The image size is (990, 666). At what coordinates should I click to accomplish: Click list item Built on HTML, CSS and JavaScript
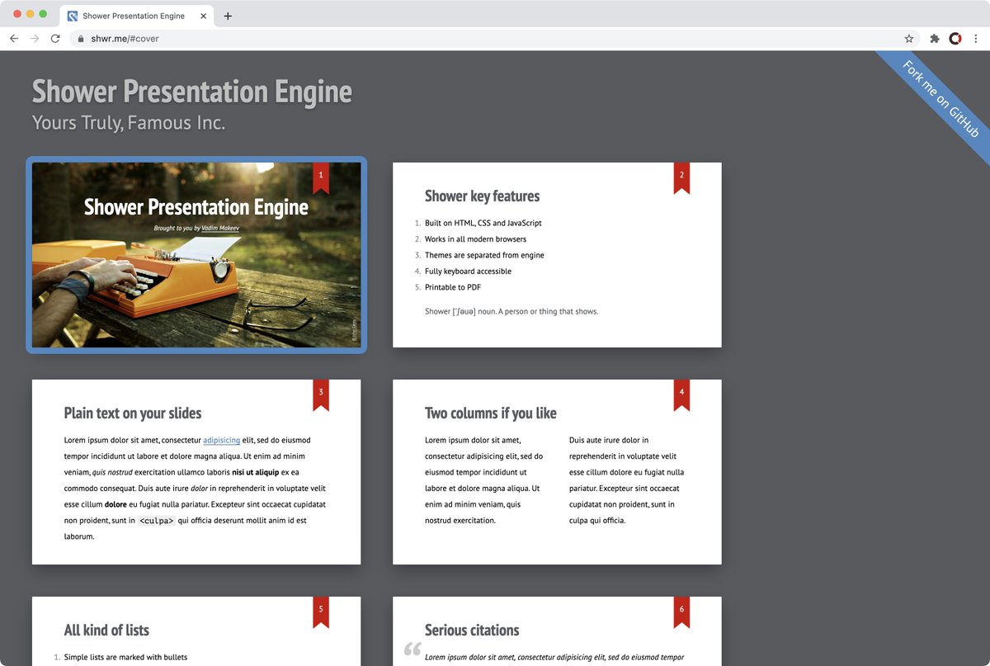[483, 223]
